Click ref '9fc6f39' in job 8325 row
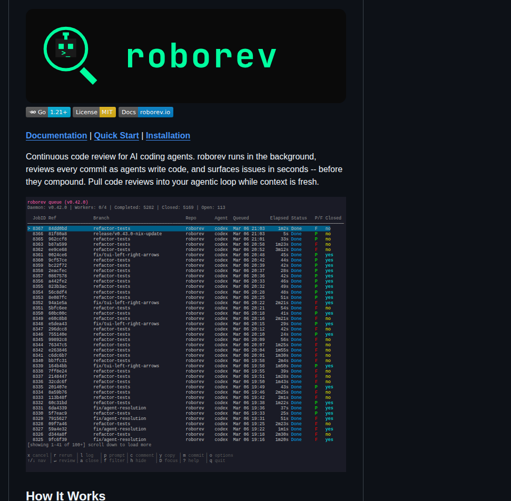This screenshot has height=501, width=511. (x=57, y=439)
